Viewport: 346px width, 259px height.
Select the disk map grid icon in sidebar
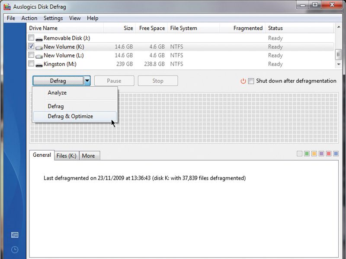[x=15, y=235]
